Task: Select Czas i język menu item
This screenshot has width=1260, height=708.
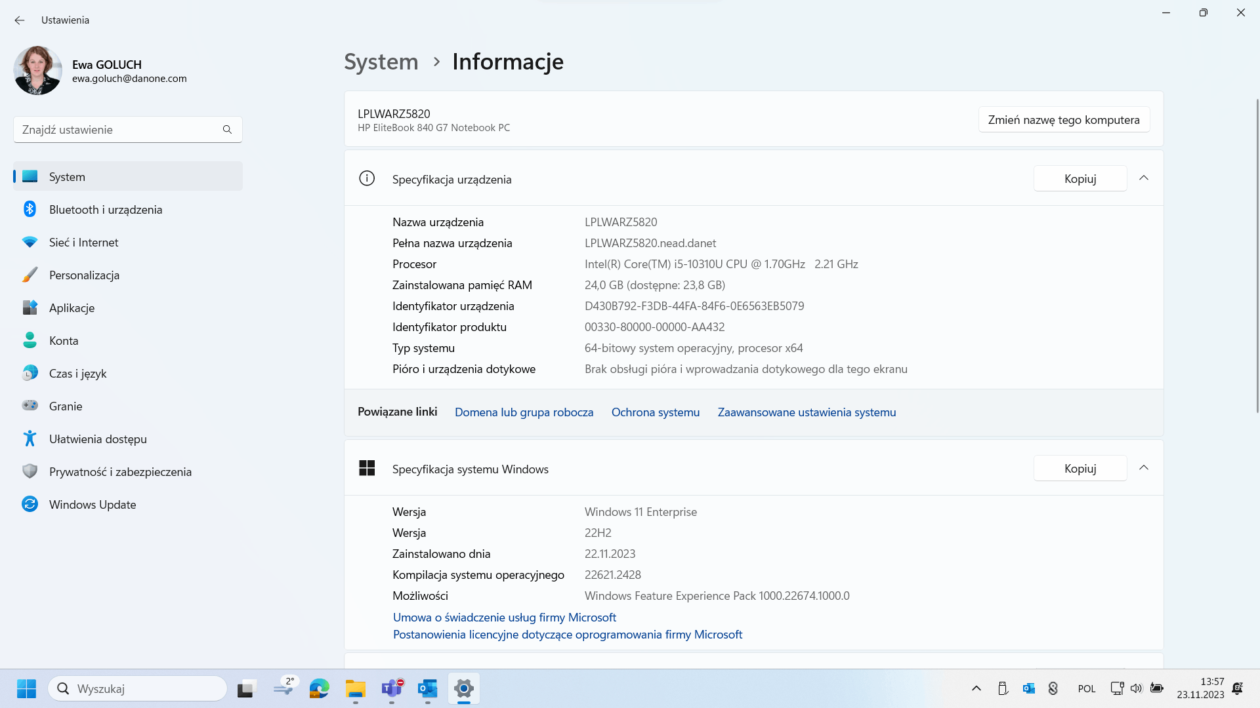Action: click(x=77, y=374)
